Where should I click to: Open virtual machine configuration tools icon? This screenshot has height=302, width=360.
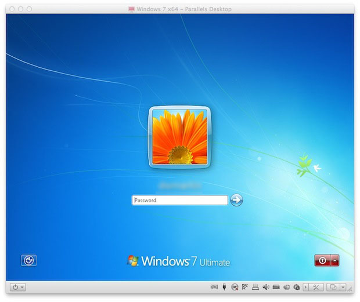316,287
